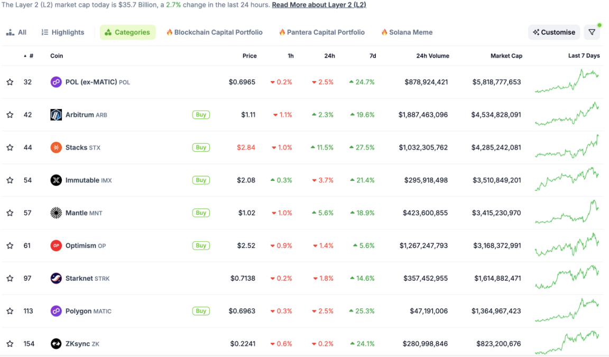
Task: Select the Solana Meme tab
Action: [407, 32]
